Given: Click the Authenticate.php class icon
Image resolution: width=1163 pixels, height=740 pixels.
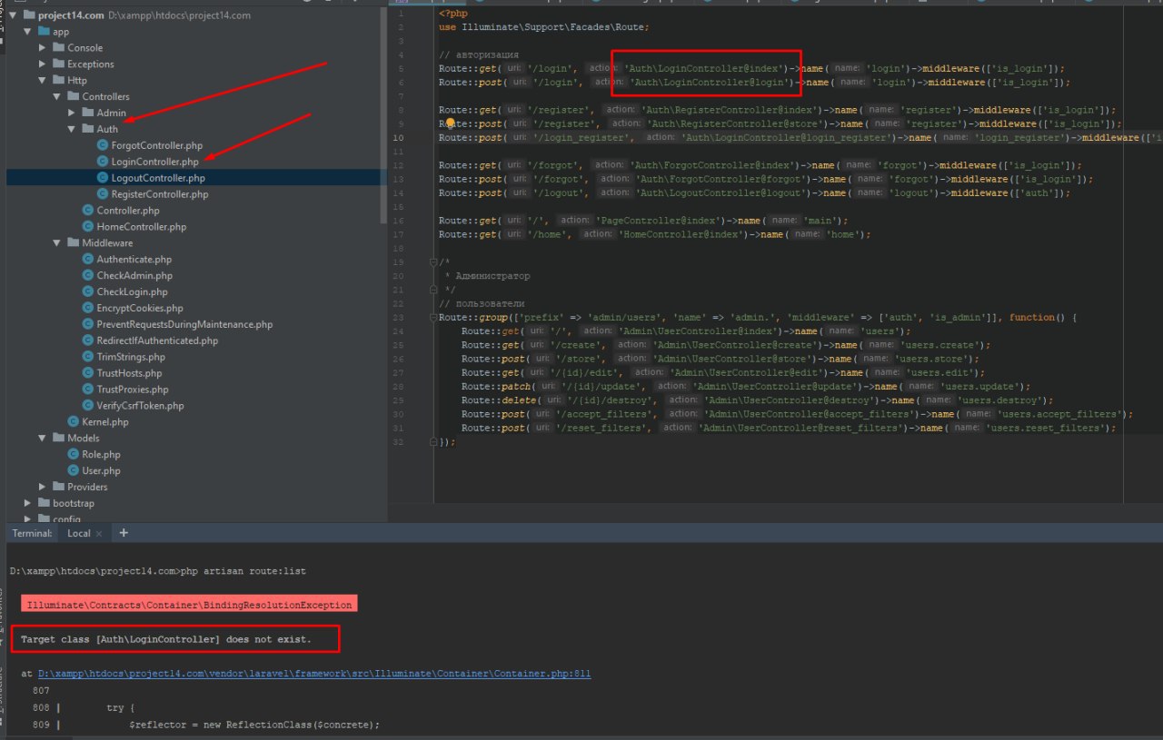Looking at the screenshot, I should click(x=88, y=260).
